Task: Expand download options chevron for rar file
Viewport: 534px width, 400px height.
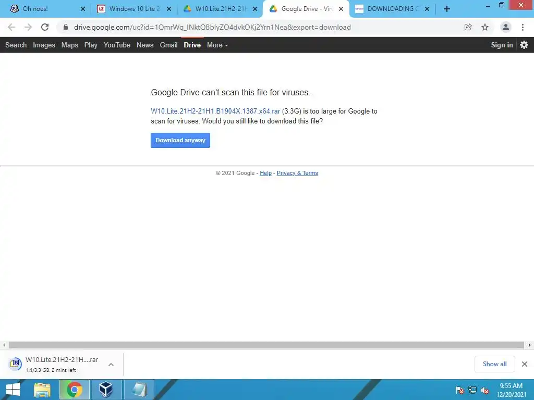Action: click(x=111, y=364)
